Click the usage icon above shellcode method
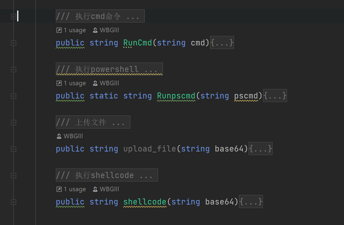 tap(59, 189)
